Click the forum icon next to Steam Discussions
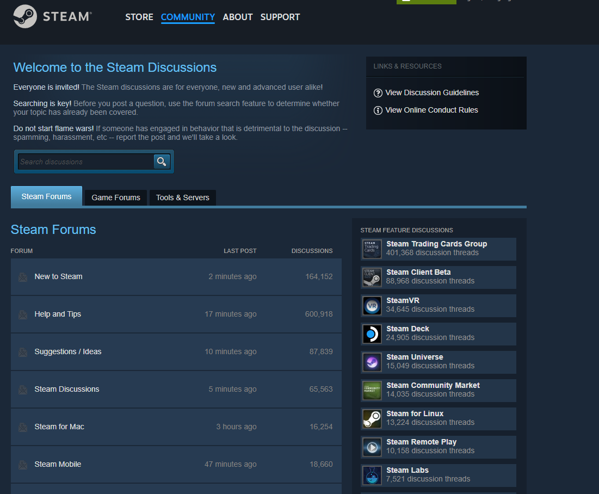Screen dimensions: 599x494 pyautogui.click(x=23, y=390)
